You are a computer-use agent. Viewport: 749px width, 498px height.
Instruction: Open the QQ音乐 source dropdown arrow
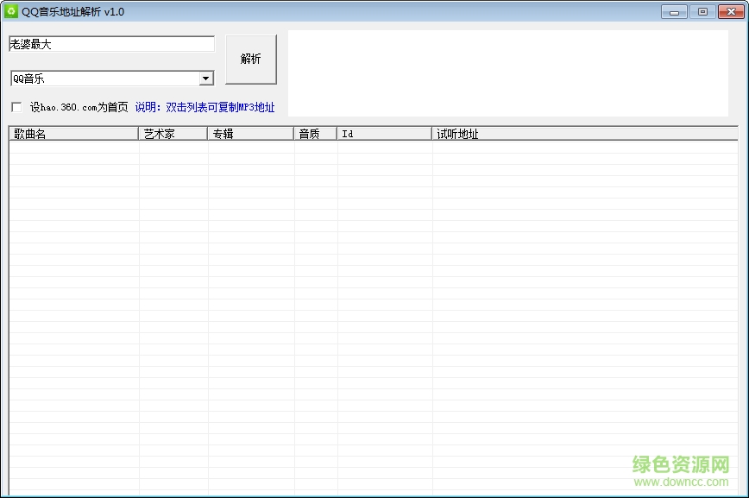206,79
